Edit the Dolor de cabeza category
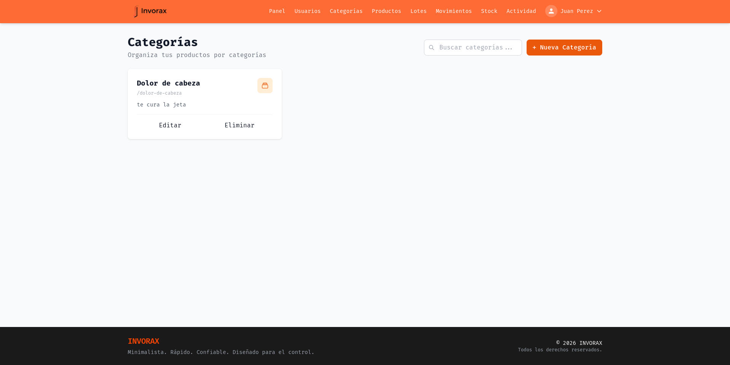 point(170,125)
